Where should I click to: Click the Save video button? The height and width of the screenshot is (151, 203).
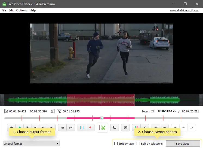[183, 143]
